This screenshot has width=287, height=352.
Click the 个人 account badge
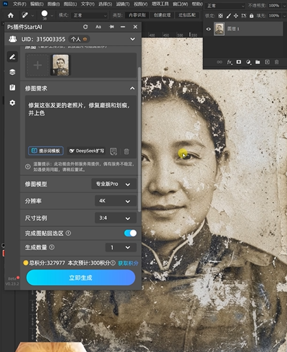(79, 39)
